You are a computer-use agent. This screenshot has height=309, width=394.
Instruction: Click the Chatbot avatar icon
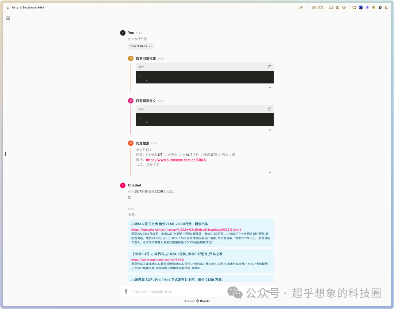(123, 185)
